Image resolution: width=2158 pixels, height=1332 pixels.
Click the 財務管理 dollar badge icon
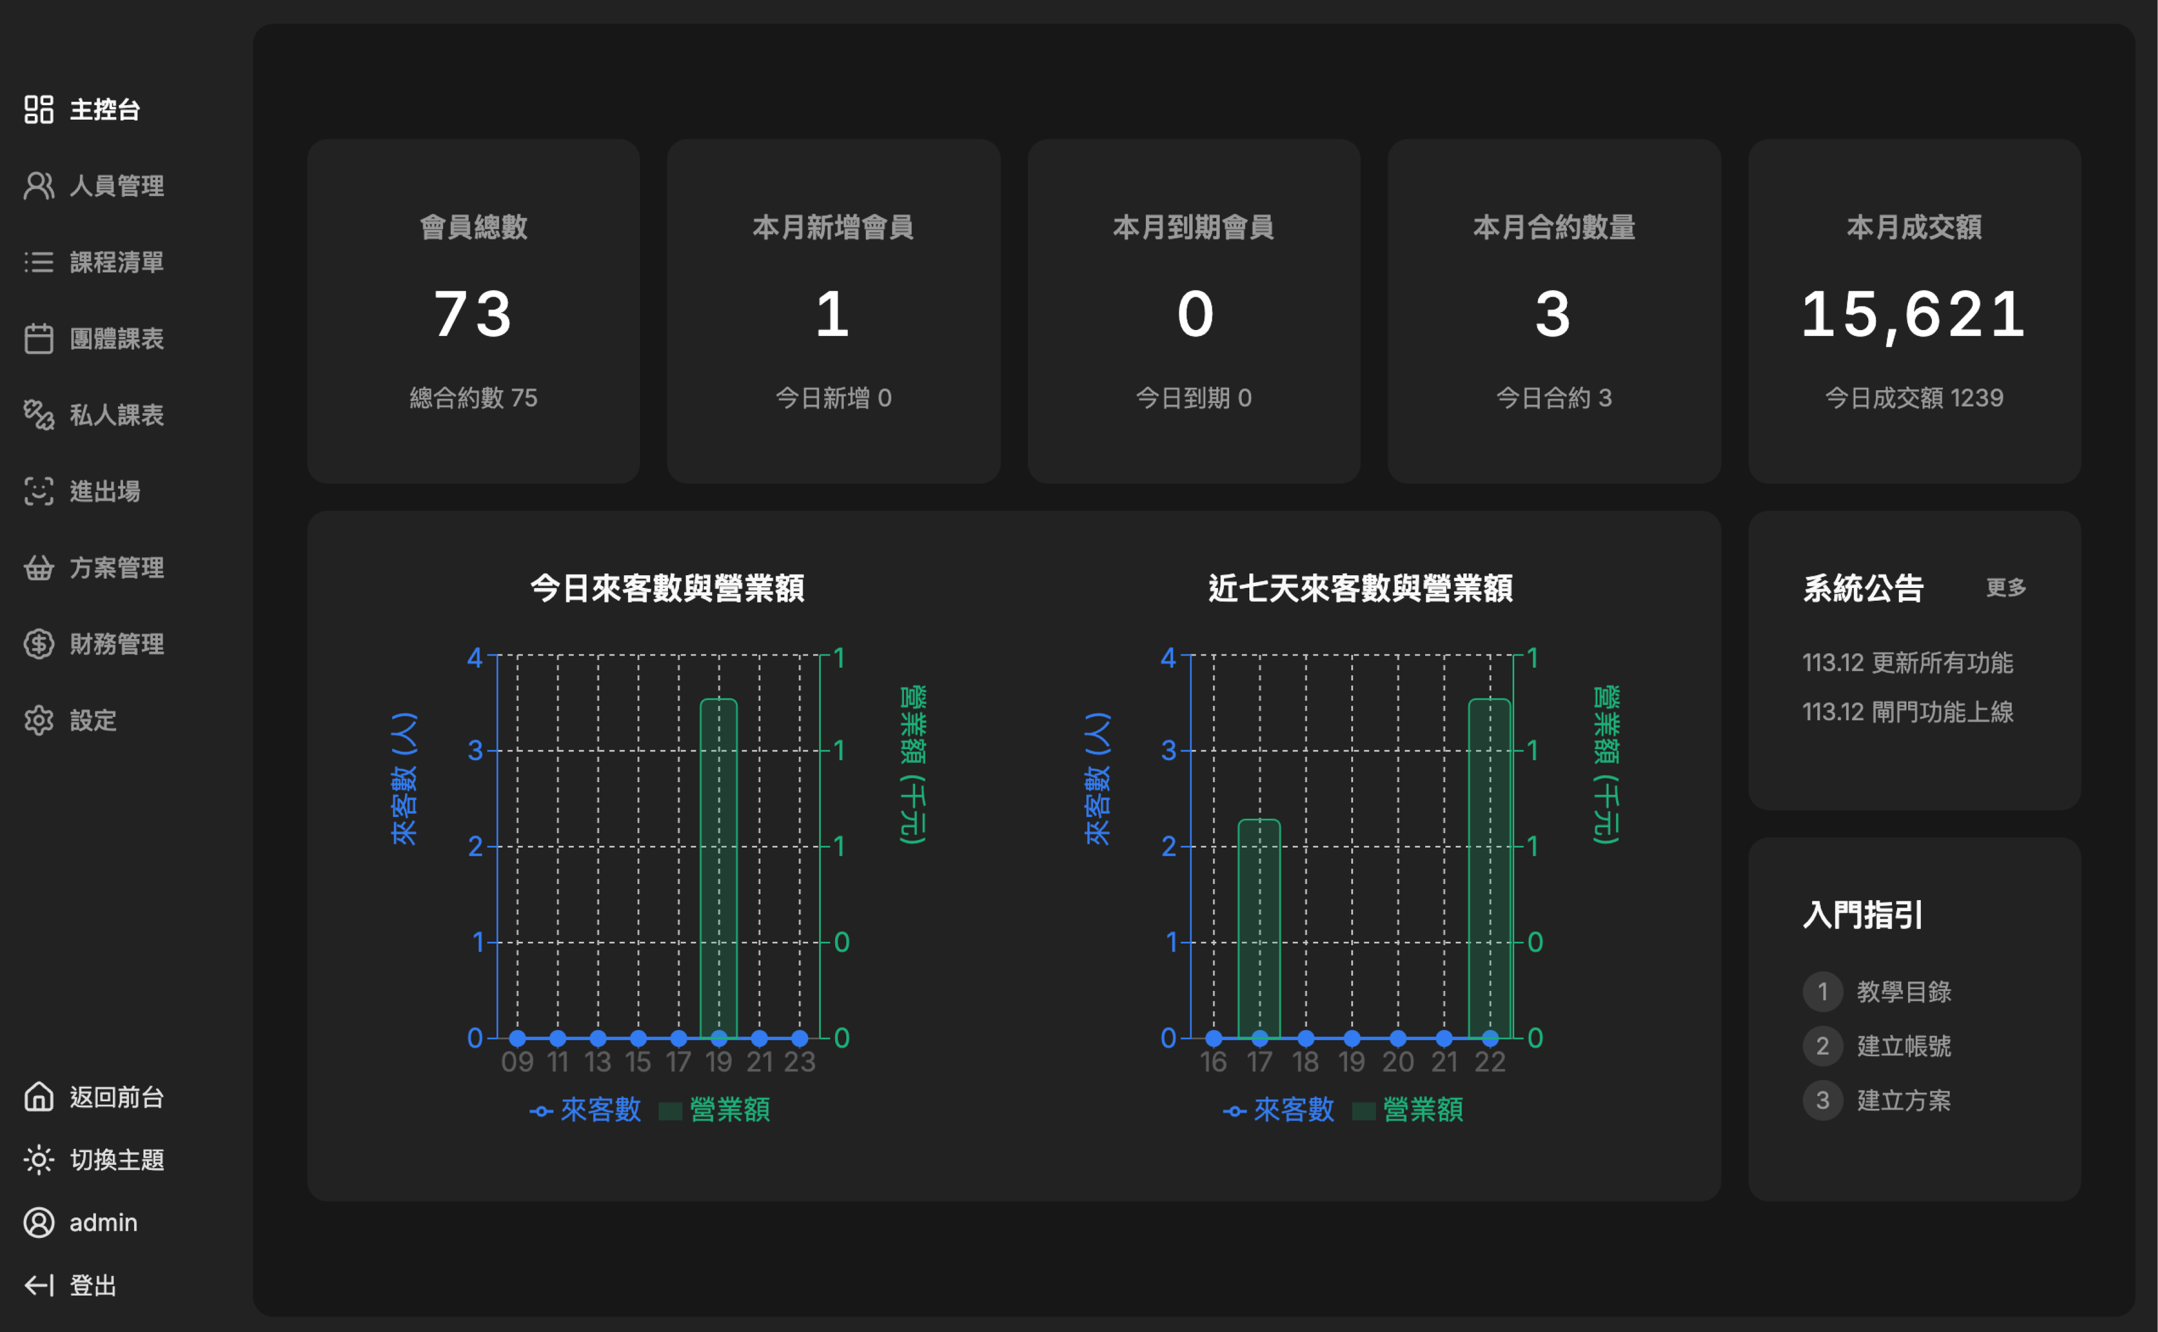pyautogui.click(x=39, y=644)
